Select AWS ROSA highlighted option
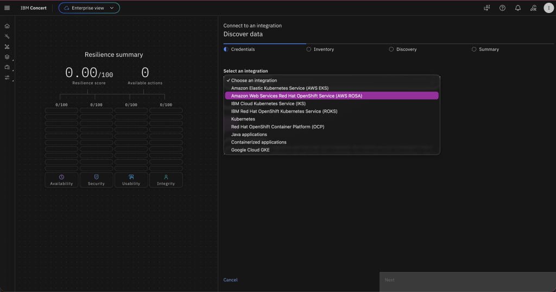Screen dimensions: 556x292 point(332,96)
